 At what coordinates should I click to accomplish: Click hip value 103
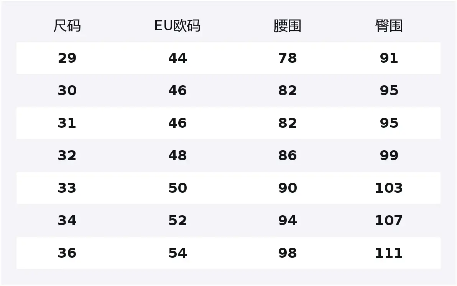pos(389,188)
